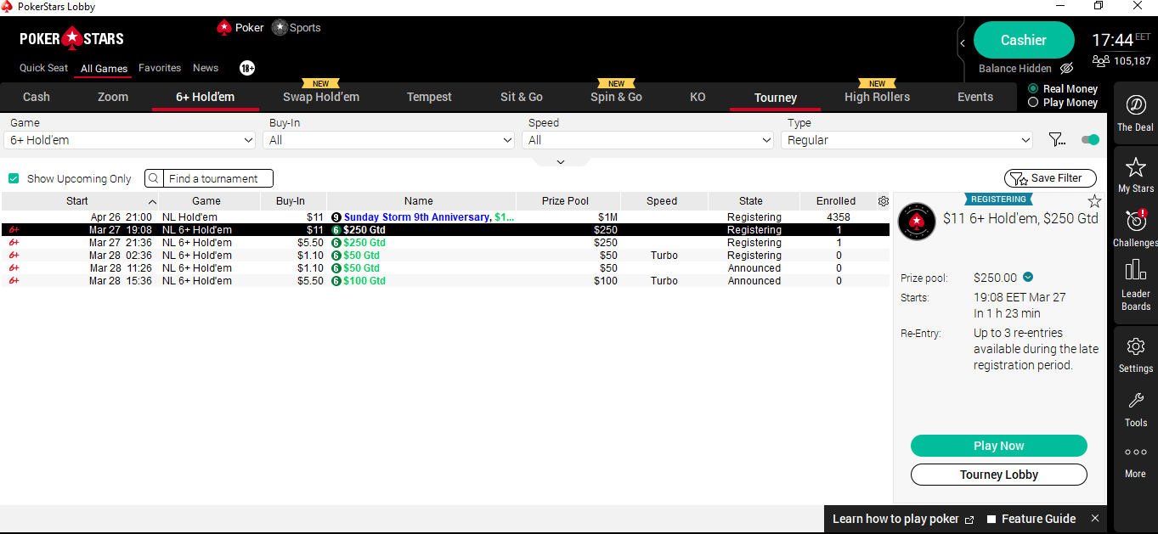Open the Game dropdown
This screenshot has height=534, width=1158.
click(x=129, y=140)
